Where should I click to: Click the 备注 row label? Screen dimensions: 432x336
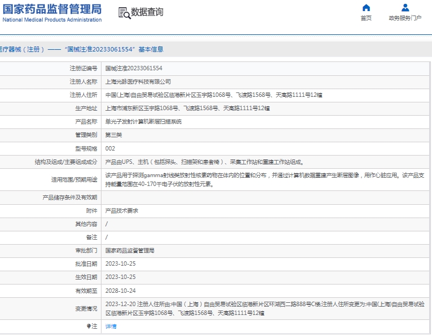[92, 237]
